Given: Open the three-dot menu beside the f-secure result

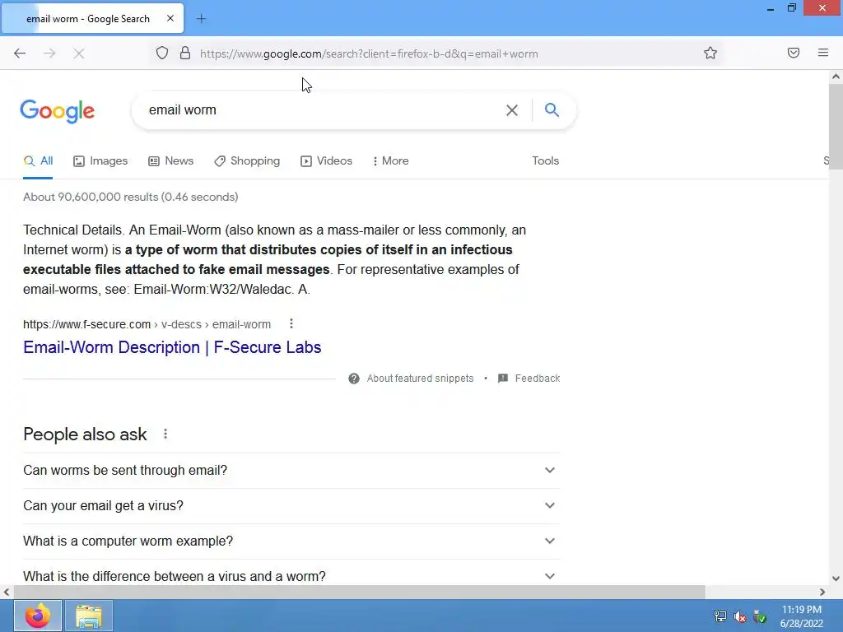Looking at the screenshot, I should pos(291,323).
